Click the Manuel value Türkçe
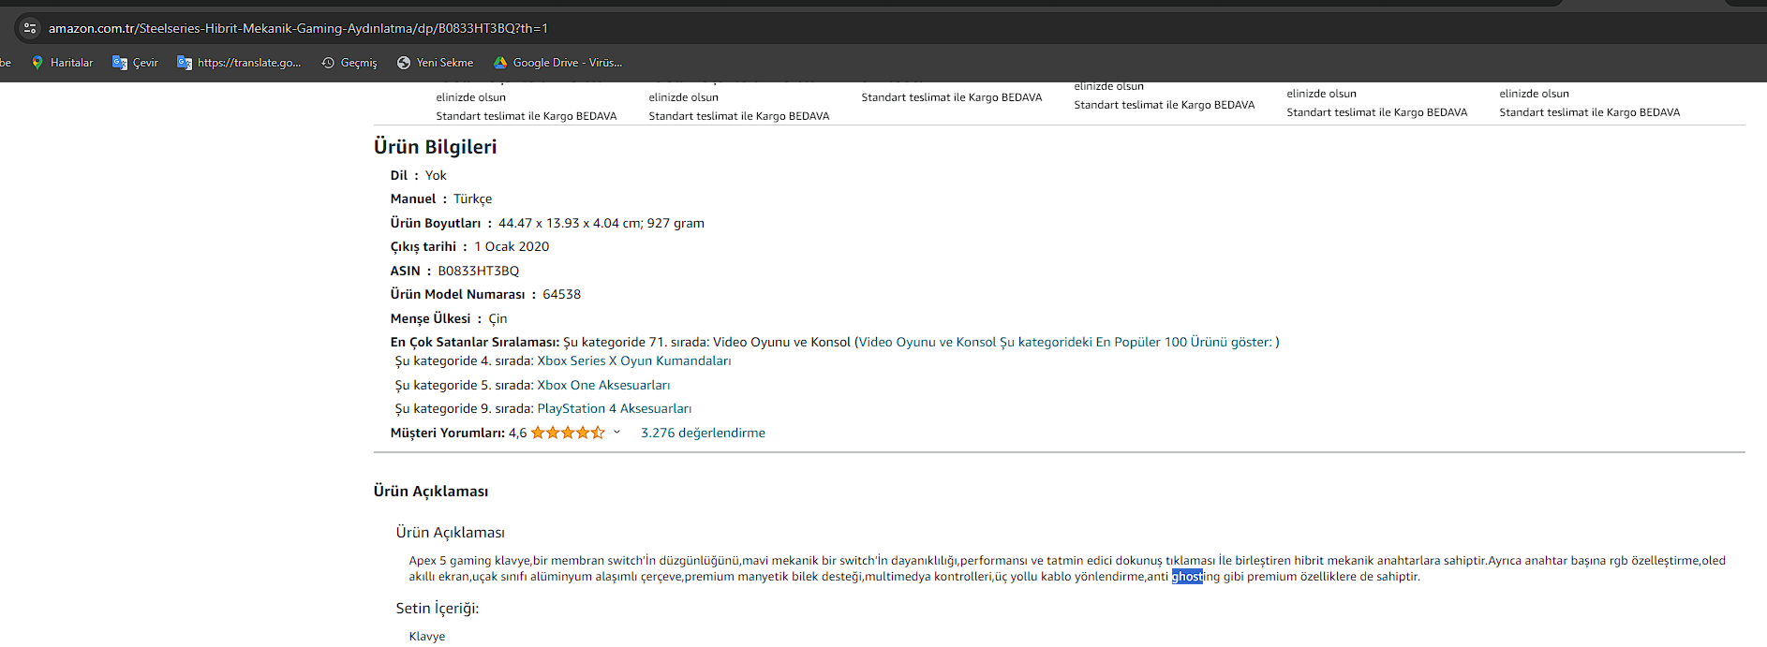This screenshot has height=647, width=1767. pyautogui.click(x=472, y=199)
